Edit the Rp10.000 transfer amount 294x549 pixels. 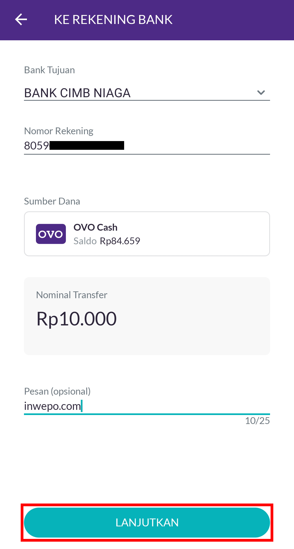[76, 319]
